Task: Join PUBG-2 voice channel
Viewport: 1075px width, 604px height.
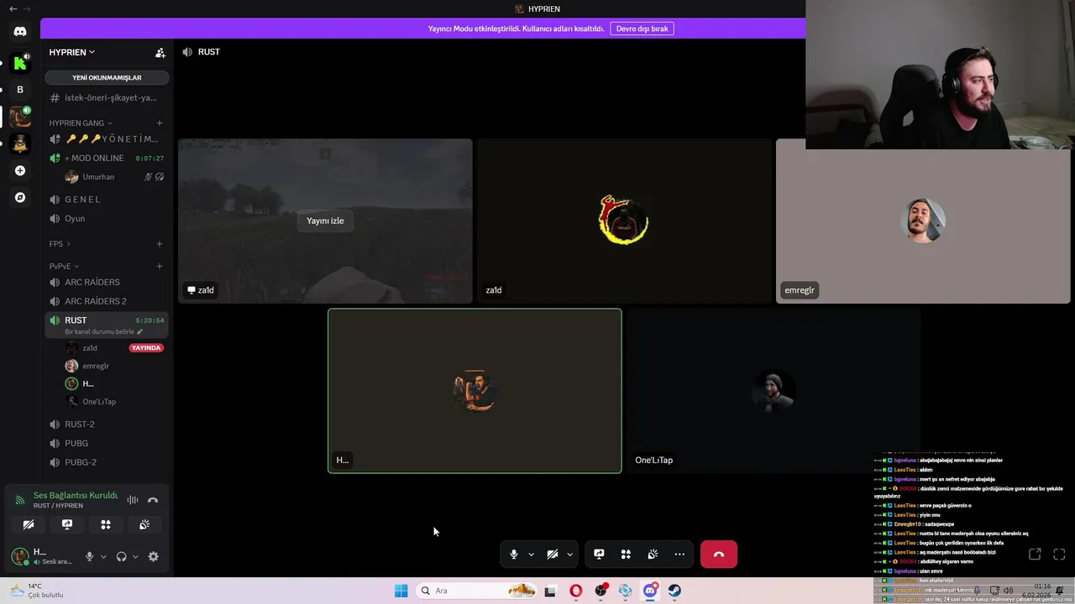Action: click(x=107, y=462)
